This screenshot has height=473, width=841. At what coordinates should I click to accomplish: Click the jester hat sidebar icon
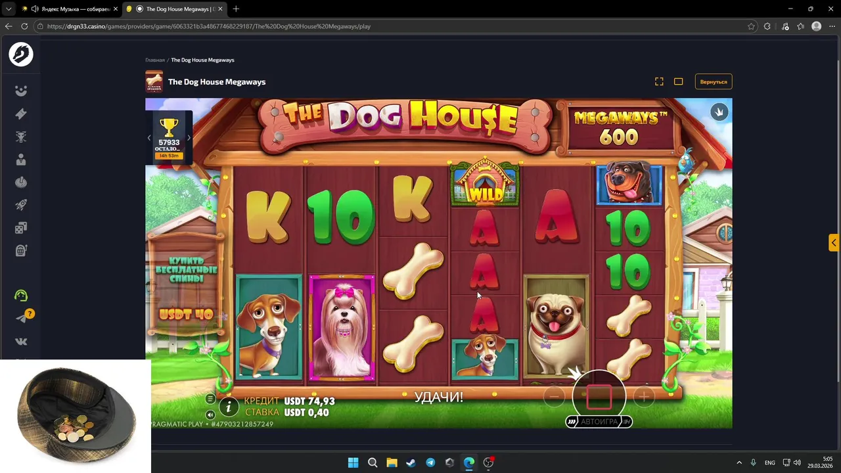click(x=21, y=91)
